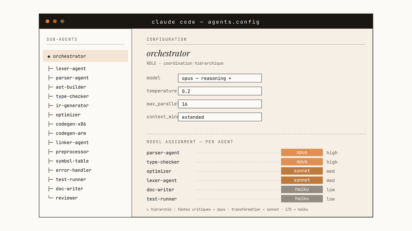Image resolution: width=412 pixels, height=231 pixels.
Task: Click the temperature field containing 0.2
Action: (220, 91)
